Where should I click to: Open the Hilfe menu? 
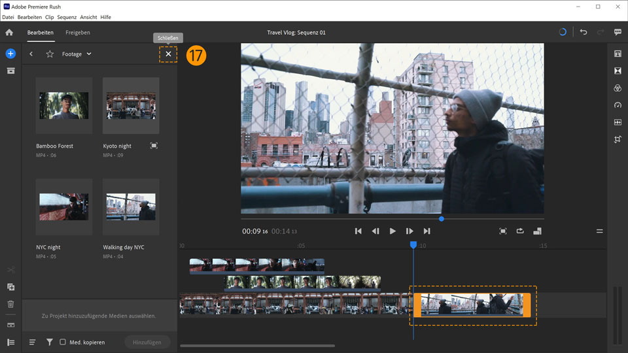click(106, 17)
